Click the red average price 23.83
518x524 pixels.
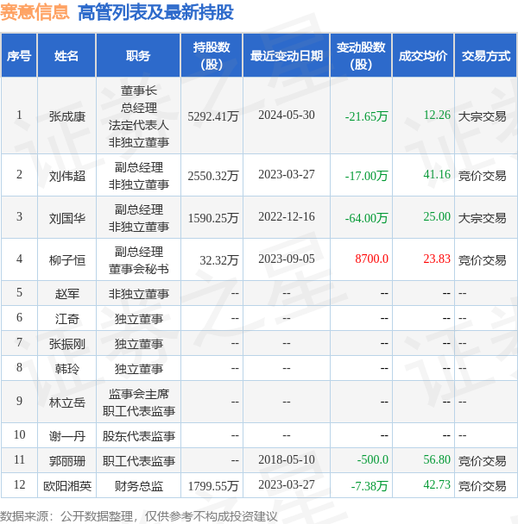point(437,259)
